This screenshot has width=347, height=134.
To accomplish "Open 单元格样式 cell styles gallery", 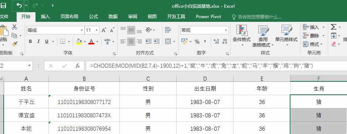I will (287, 35).
